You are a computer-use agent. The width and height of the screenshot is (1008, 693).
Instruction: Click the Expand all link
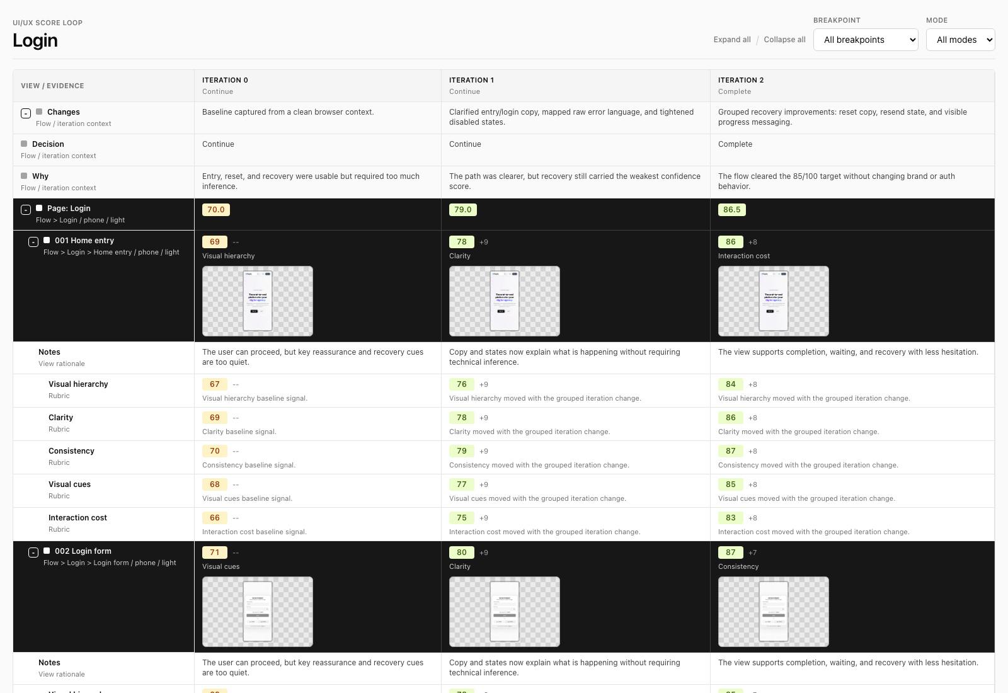tap(732, 40)
